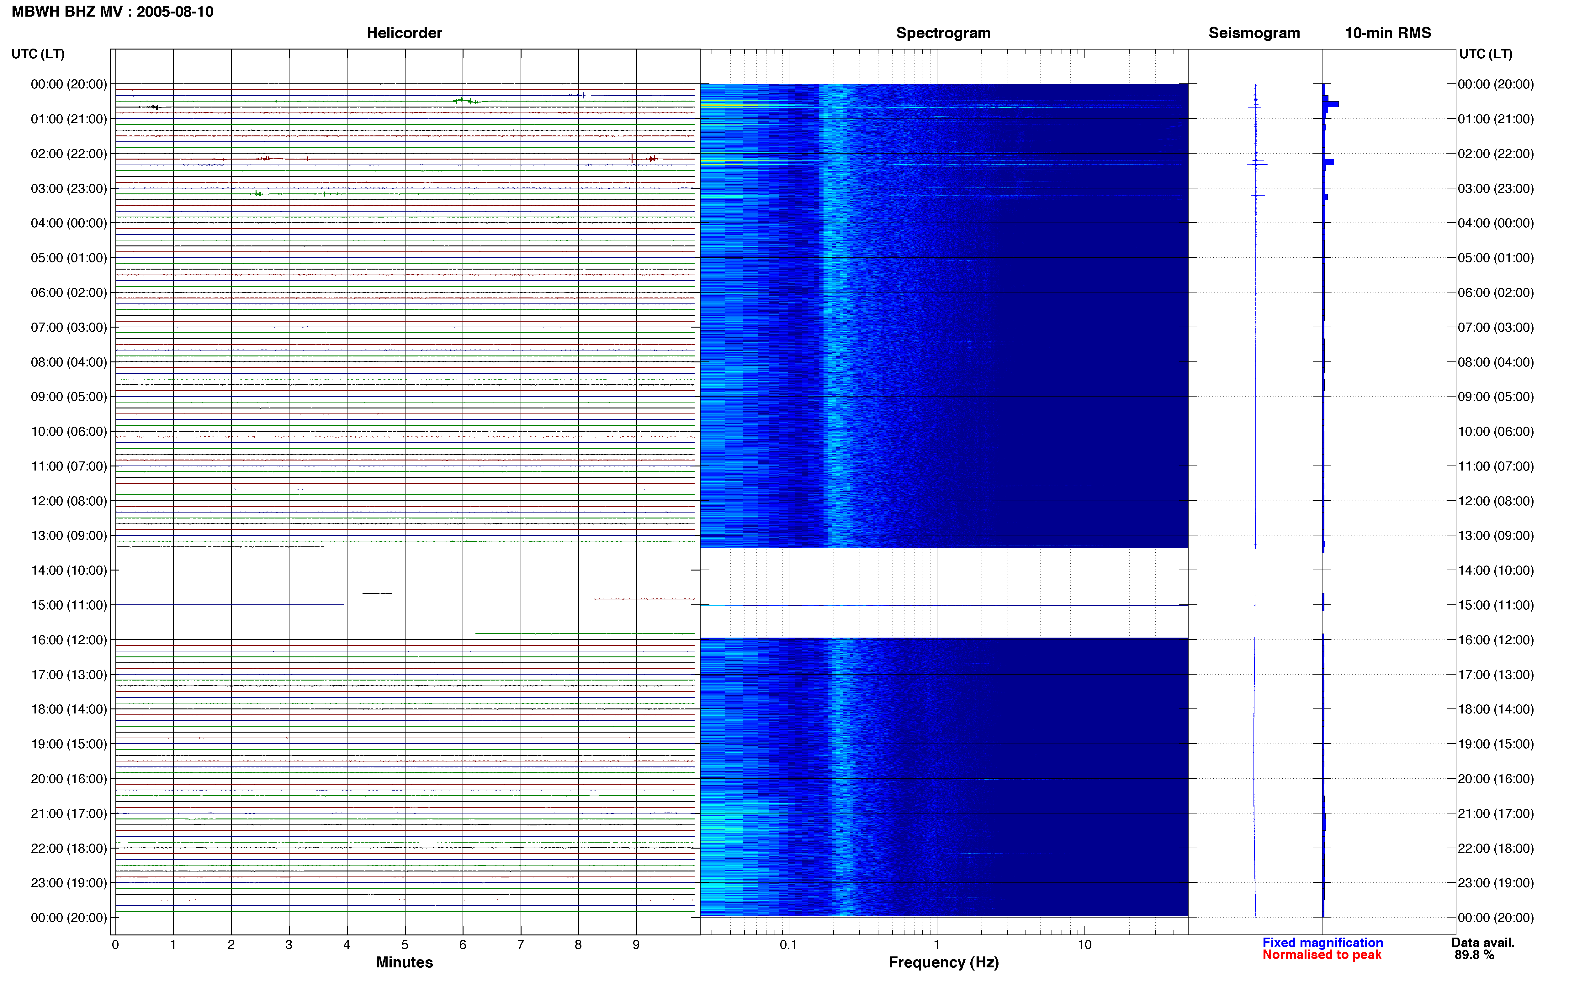Click the left '09:00 (05:00)' time label
The width and height of the screenshot is (1574, 984).
[x=69, y=397]
